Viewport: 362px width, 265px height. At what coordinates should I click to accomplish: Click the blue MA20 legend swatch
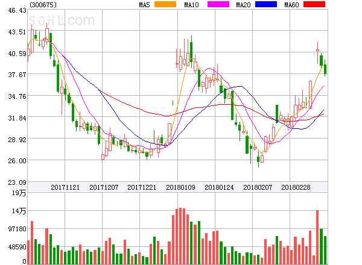[266, 4]
